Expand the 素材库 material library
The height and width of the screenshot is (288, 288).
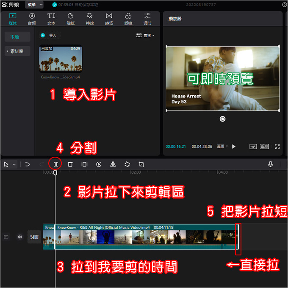17,51
